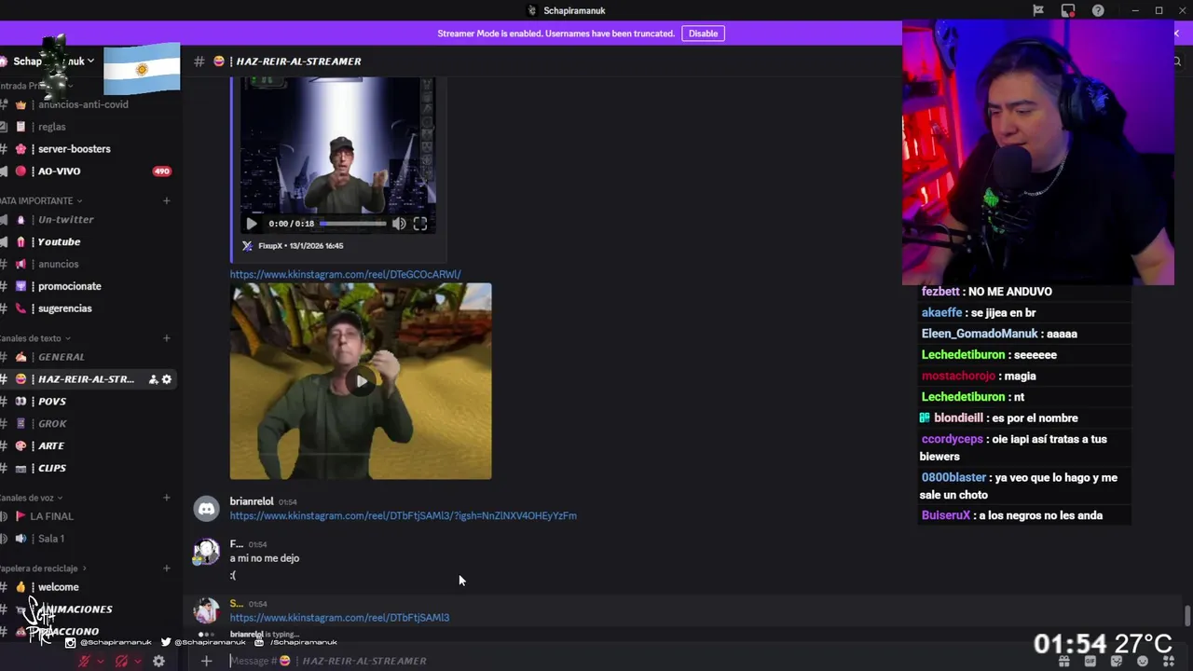Play the Instagram reel preview
Image resolution: width=1193 pixels, height=671 pixels.
pos(361,381)
